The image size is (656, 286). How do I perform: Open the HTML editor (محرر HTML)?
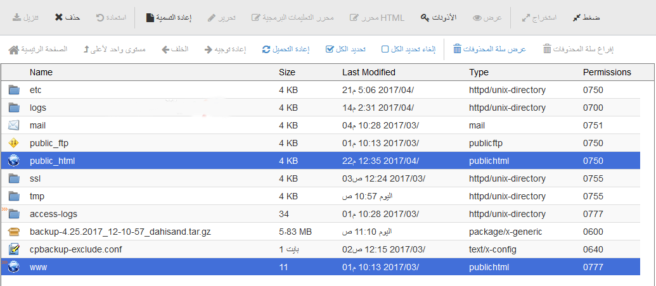[x=376, y=18]
